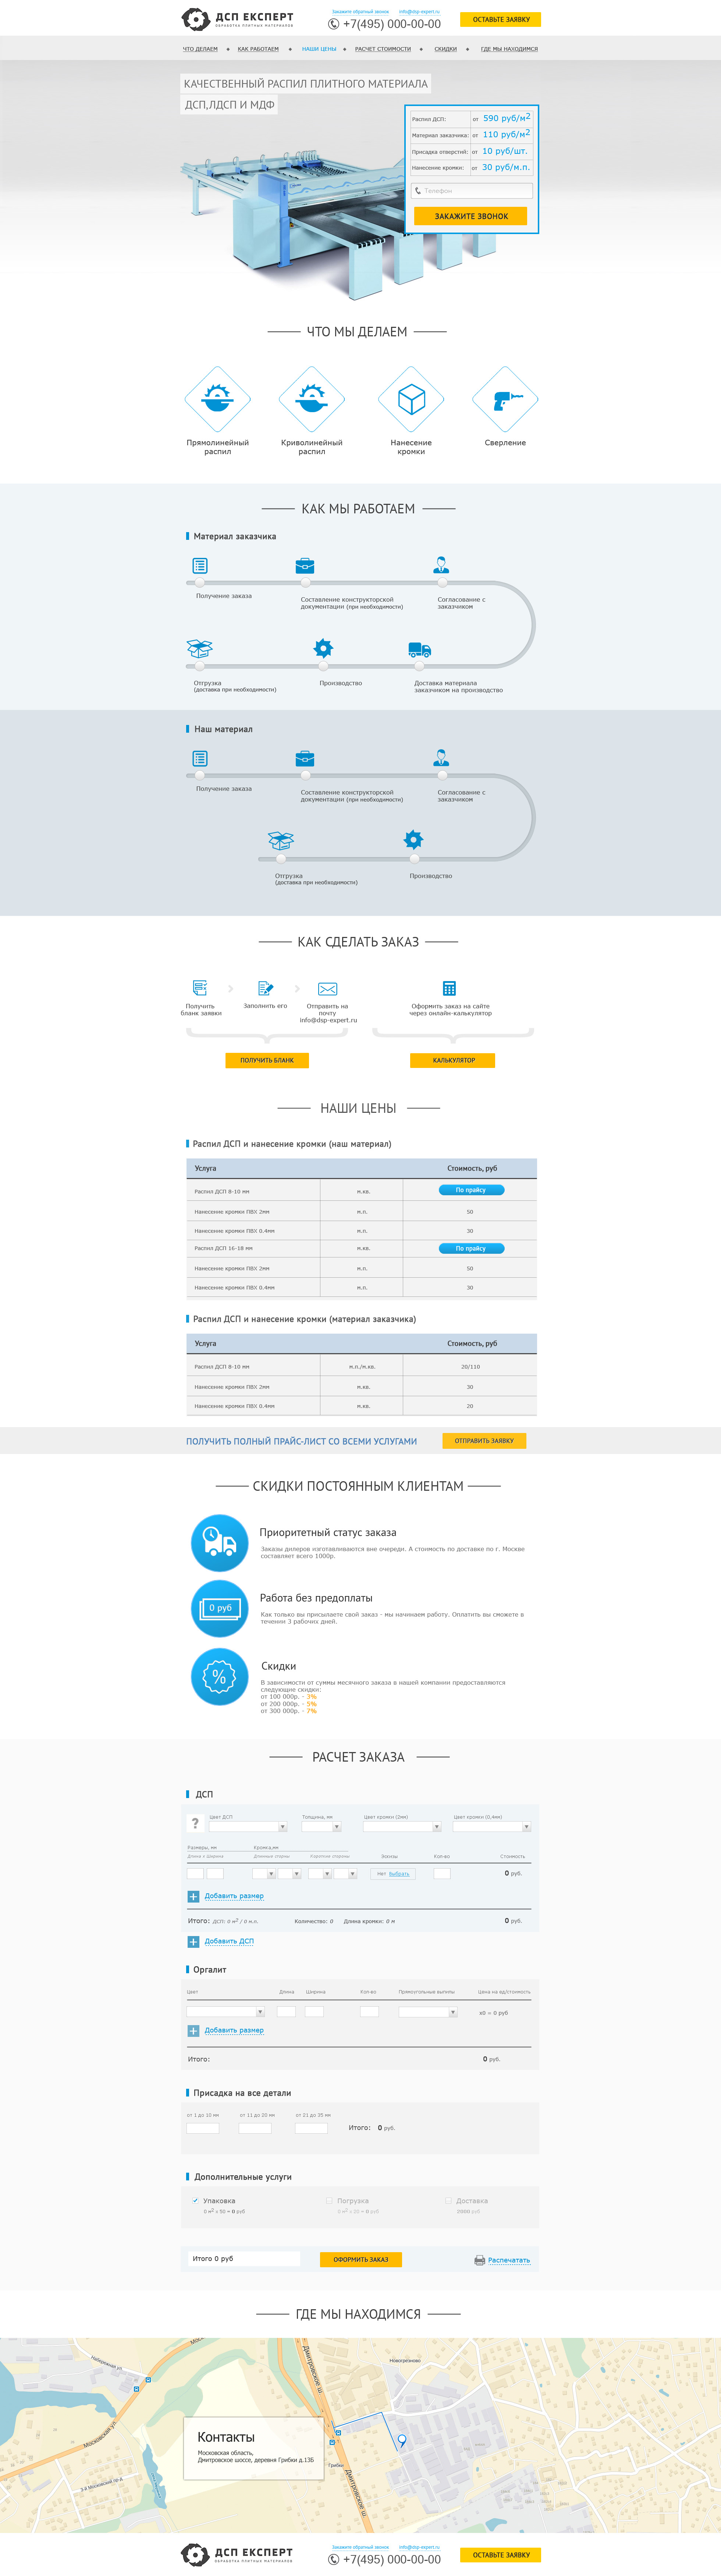Click Производство gear icon under Материал заказчика
Screen dimensions: 721x2576
323,648
